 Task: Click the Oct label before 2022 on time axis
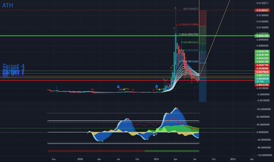(213, 159)
